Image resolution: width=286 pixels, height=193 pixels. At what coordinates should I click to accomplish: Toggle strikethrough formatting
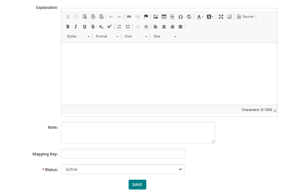pyautogui.click(x=93, y=27)
